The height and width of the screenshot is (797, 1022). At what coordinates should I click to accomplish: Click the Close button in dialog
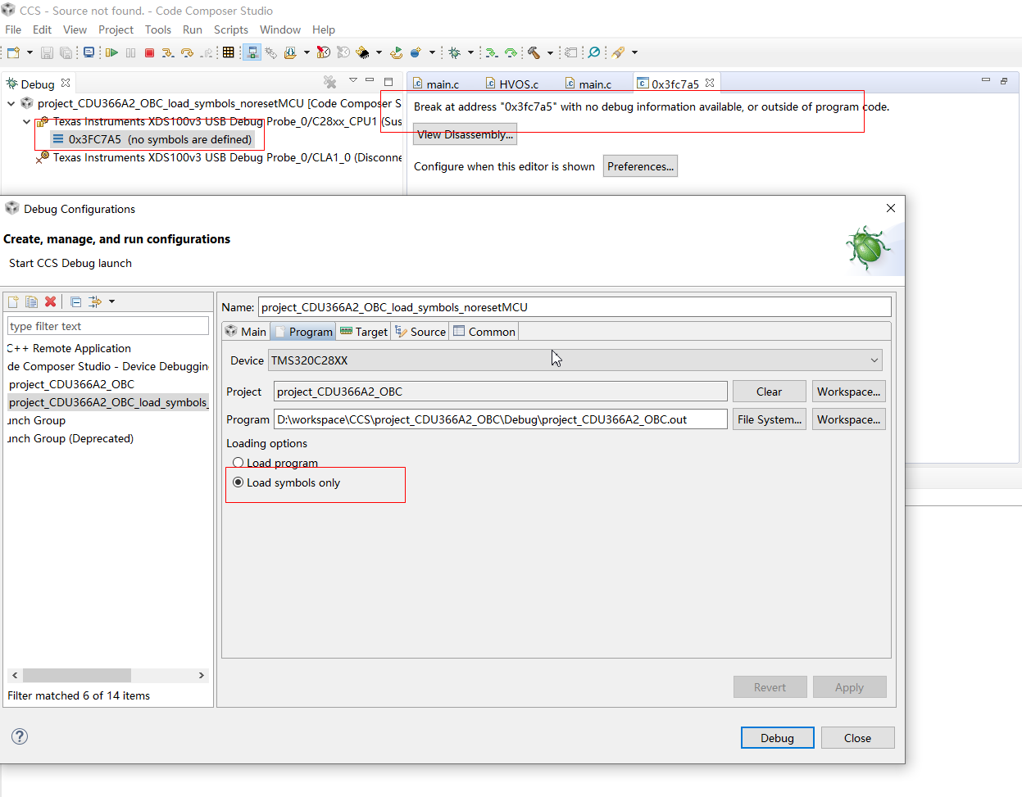[857, 738]
